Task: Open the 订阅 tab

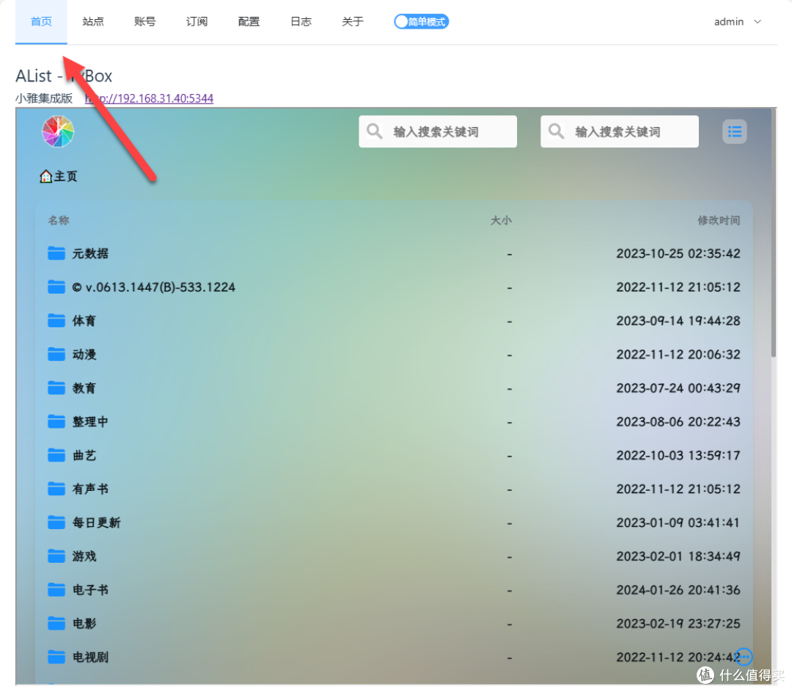Action: [x=197, y=21]
